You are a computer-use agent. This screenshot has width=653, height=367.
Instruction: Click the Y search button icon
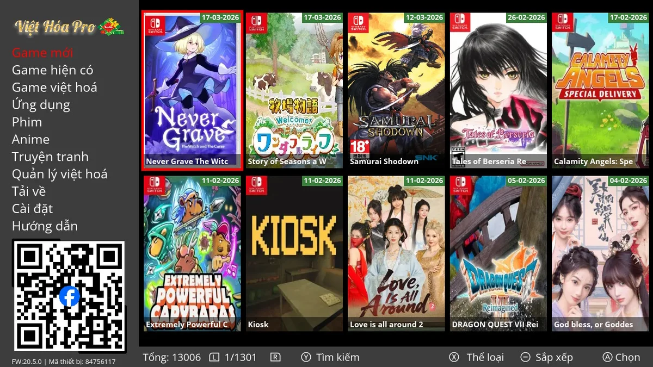pos(306,357)
